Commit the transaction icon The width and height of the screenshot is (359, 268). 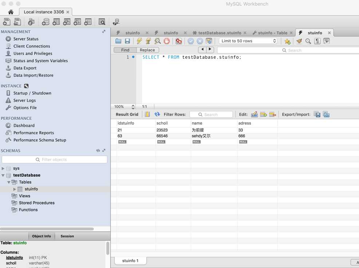click(x=190, y=41)
